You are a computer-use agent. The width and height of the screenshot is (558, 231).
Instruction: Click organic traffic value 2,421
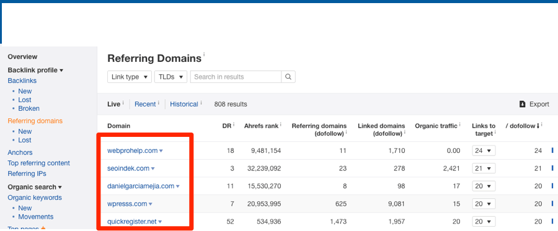[451, 168]
